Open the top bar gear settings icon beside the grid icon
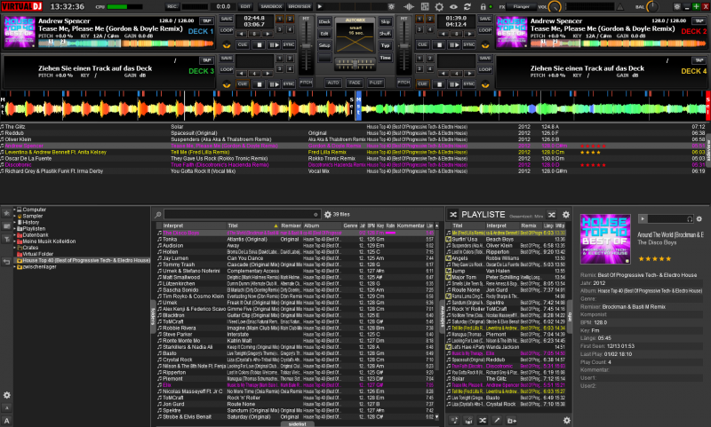 (x=439, y=7)
